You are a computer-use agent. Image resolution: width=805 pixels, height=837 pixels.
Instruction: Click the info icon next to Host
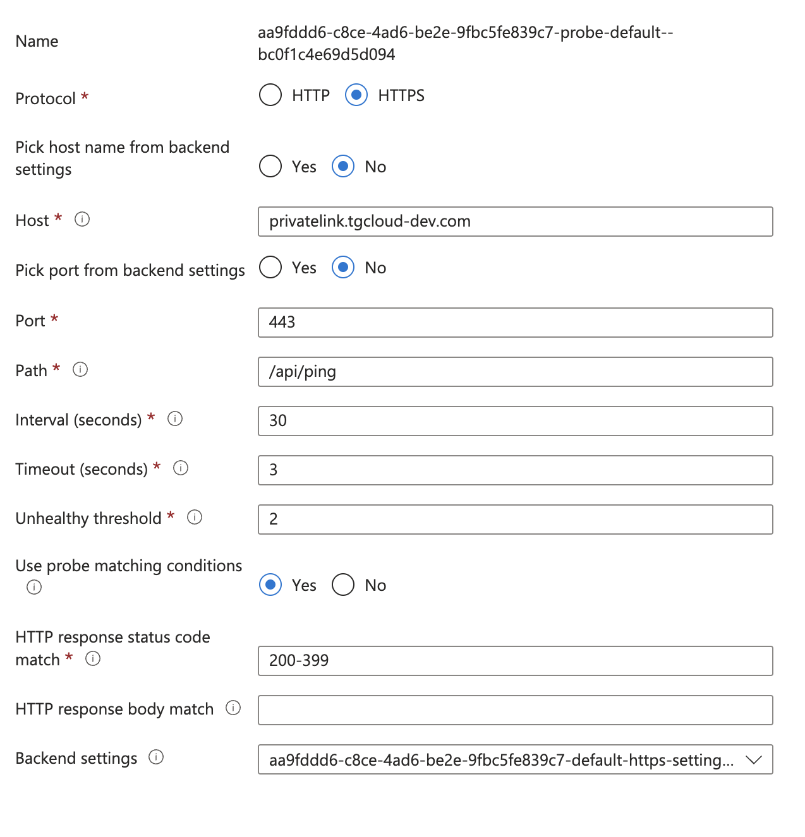tap(82, 219)
